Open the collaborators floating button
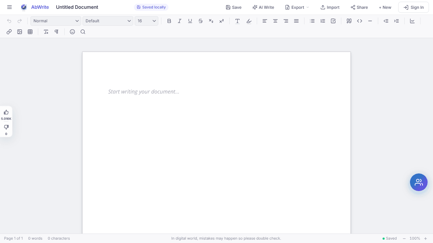This screenshot has width=433, height=243. pos(419,182)
